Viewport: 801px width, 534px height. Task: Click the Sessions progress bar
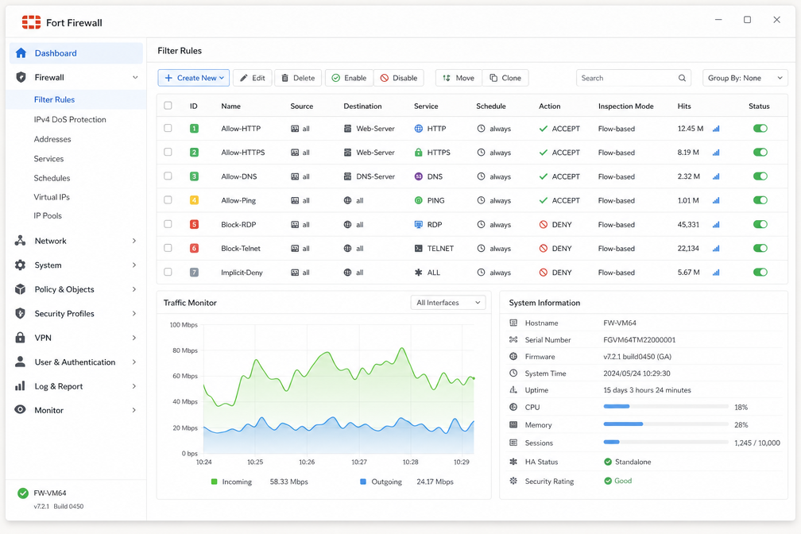[x=666, y=442]
